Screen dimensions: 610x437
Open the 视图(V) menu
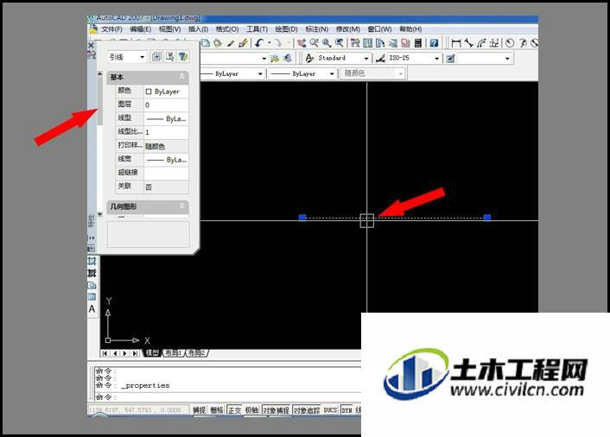click(169, 29)
